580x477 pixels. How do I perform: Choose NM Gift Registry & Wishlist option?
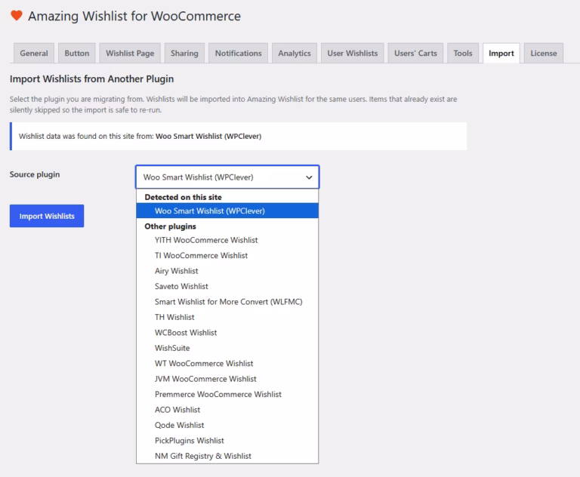(227, 456)
